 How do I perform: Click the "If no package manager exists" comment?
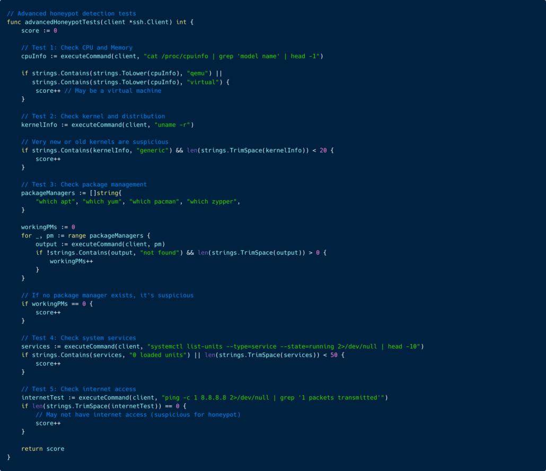pyautogui.click(x=107, y=295)
